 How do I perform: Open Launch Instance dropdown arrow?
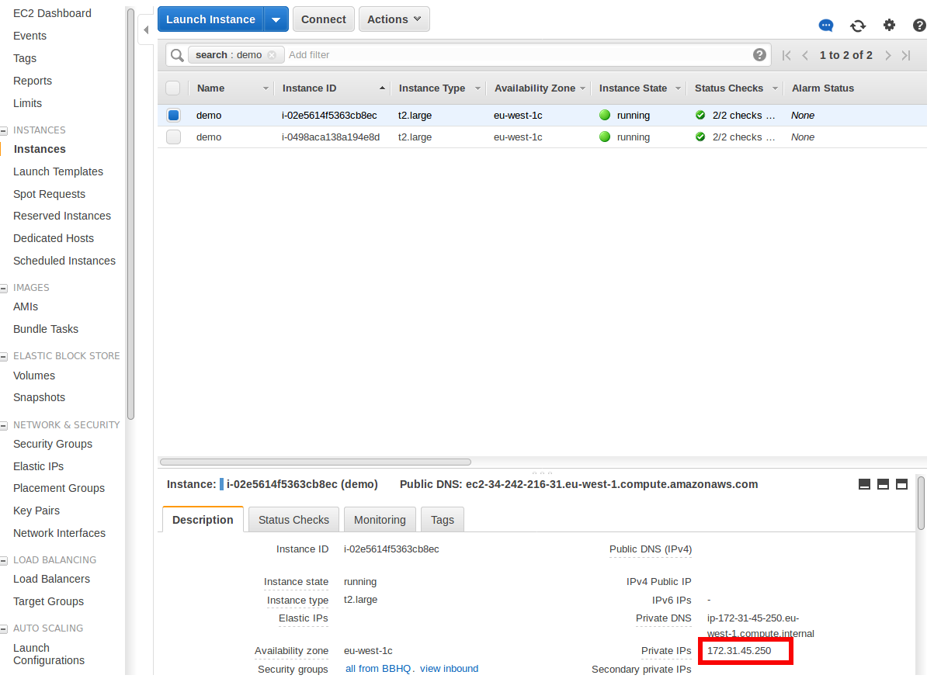[276, 19]
